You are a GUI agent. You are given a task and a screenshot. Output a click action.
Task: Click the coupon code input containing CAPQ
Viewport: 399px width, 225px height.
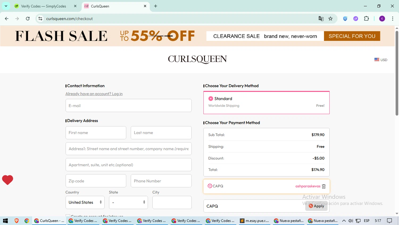(x=254, y=206)
